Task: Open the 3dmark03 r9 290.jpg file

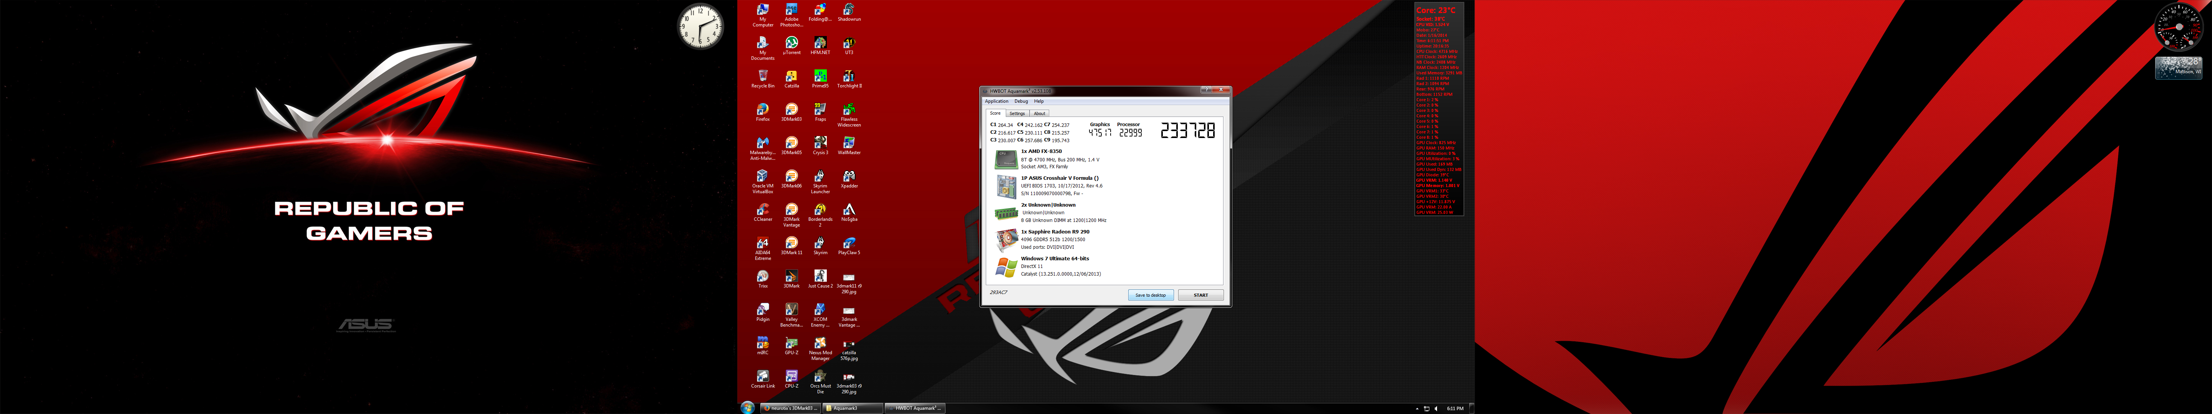Action: tap(848, 383)
